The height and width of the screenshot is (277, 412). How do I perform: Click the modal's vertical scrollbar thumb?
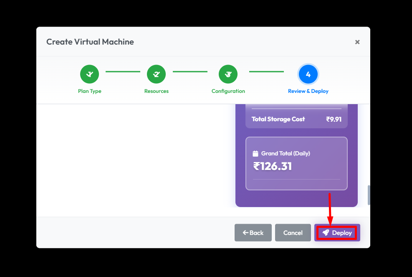369,195
